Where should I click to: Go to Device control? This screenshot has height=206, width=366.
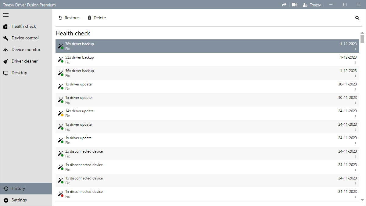click(25, 38)
